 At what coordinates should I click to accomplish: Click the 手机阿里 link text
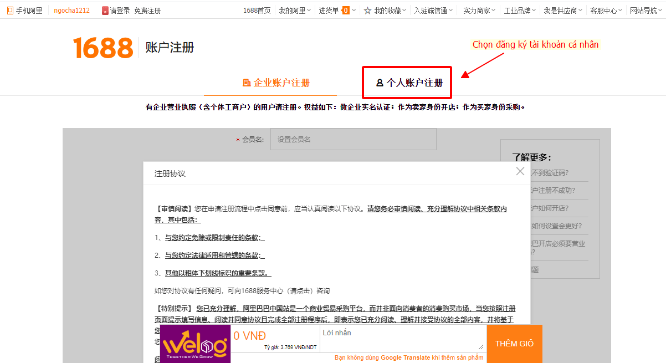[x=29, y=10]
